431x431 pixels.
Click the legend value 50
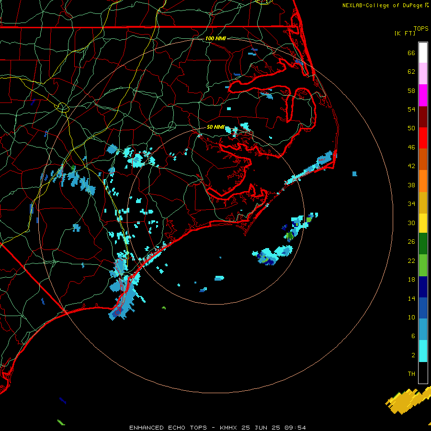411,128
